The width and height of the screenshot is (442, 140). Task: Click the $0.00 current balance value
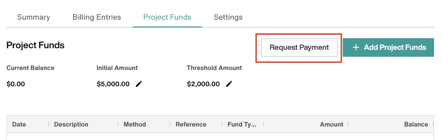16,84
